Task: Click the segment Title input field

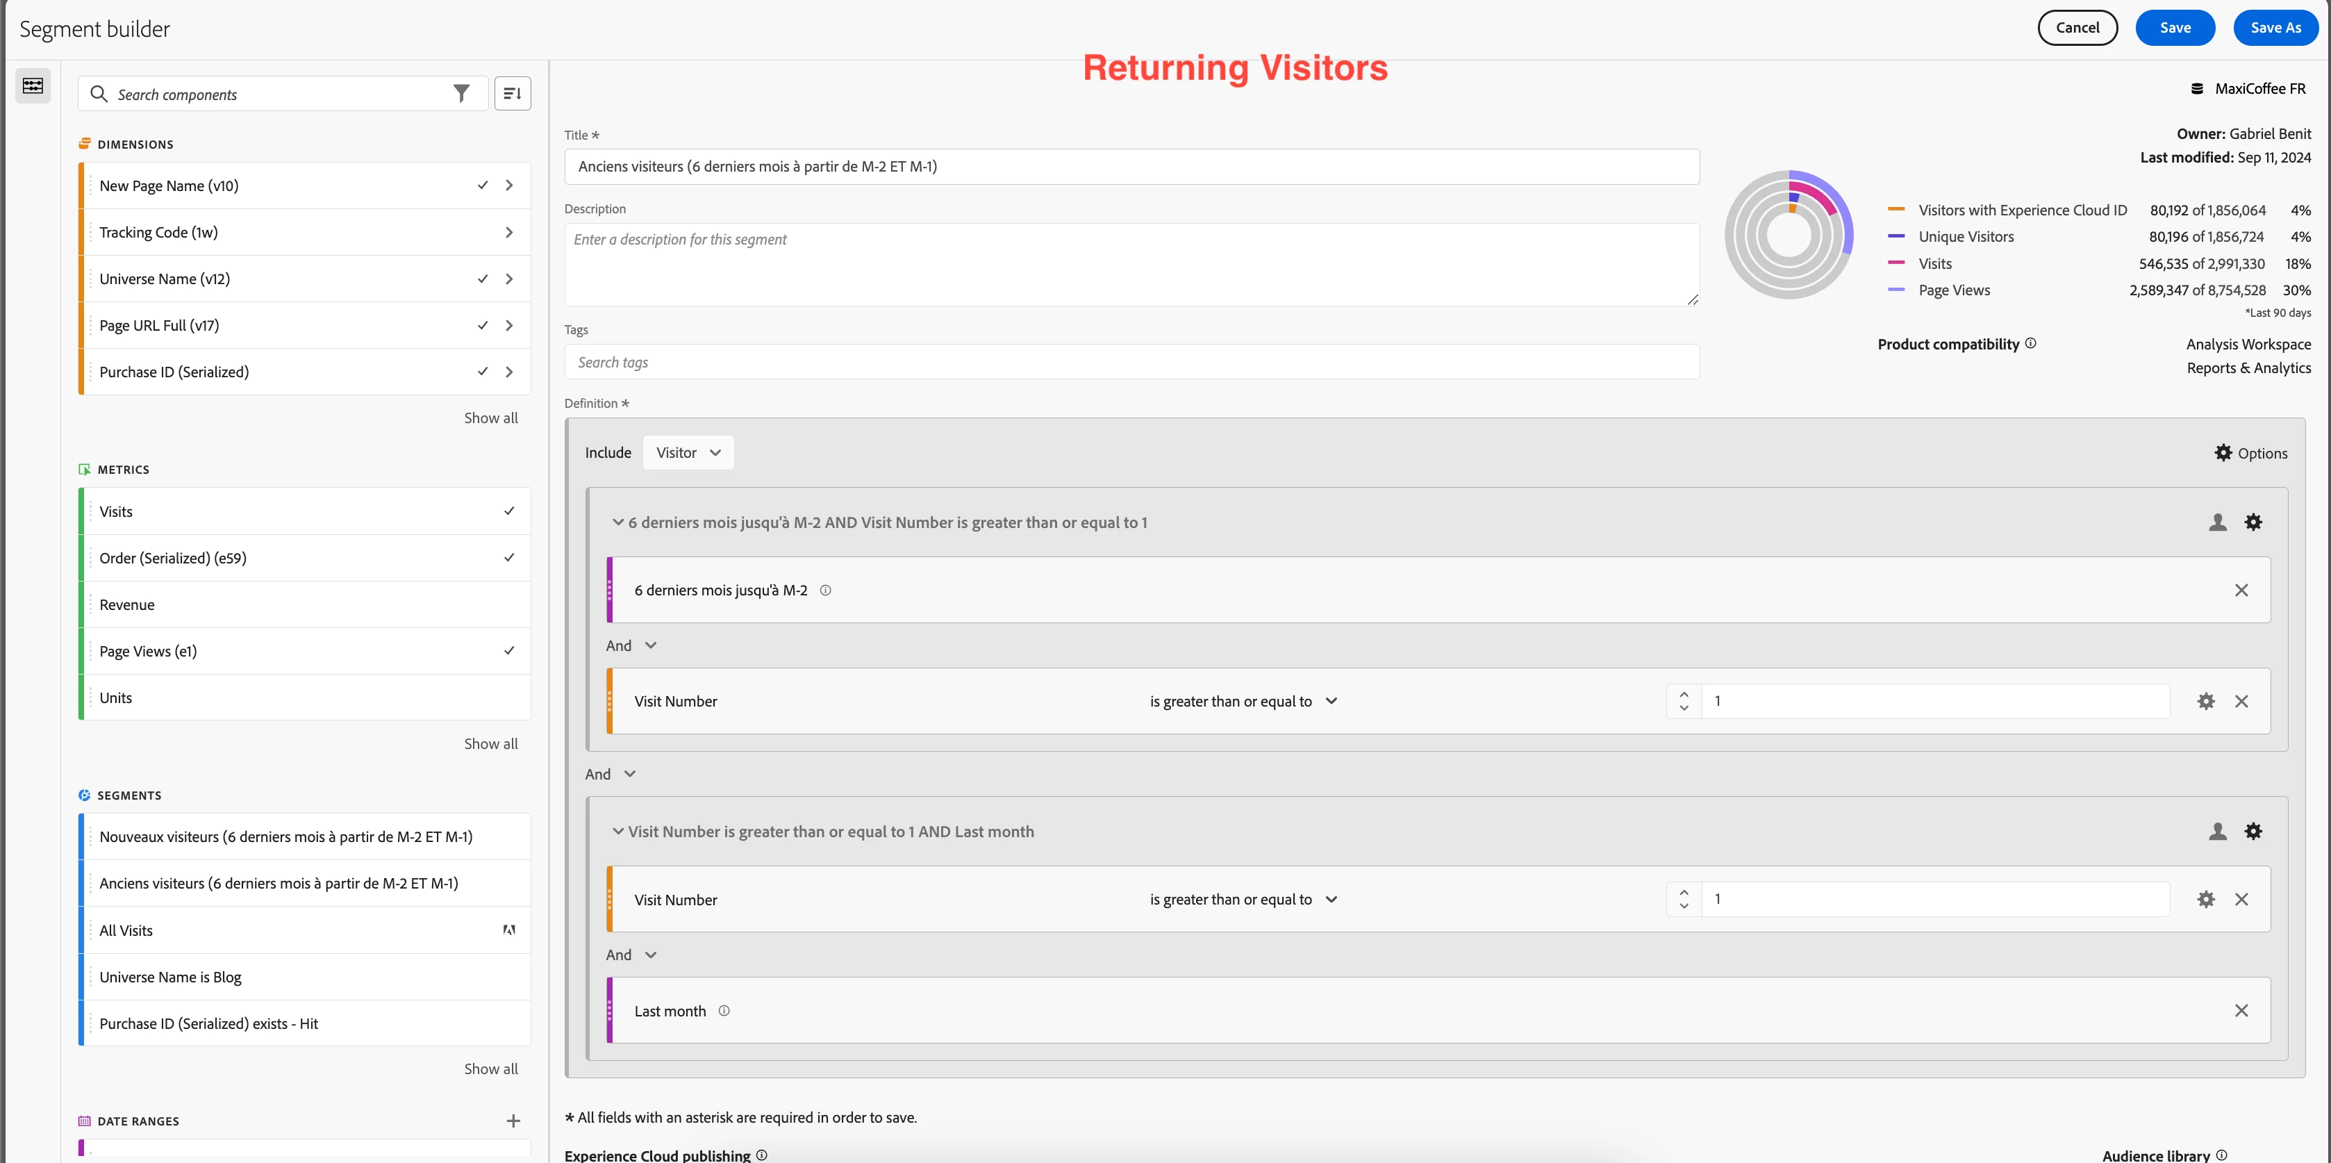Action: (1131, 167)
